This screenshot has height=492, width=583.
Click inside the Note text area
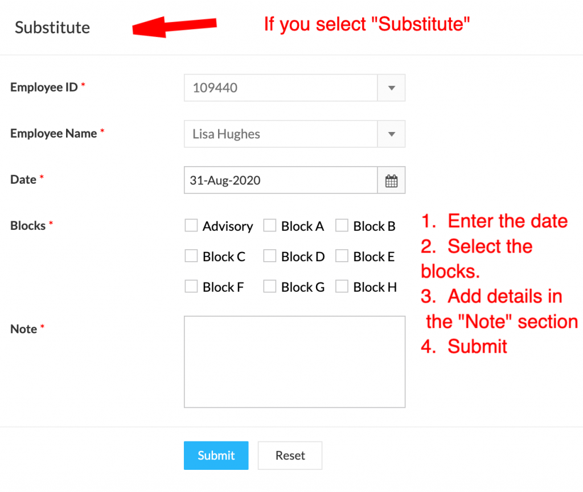point(294,362)
